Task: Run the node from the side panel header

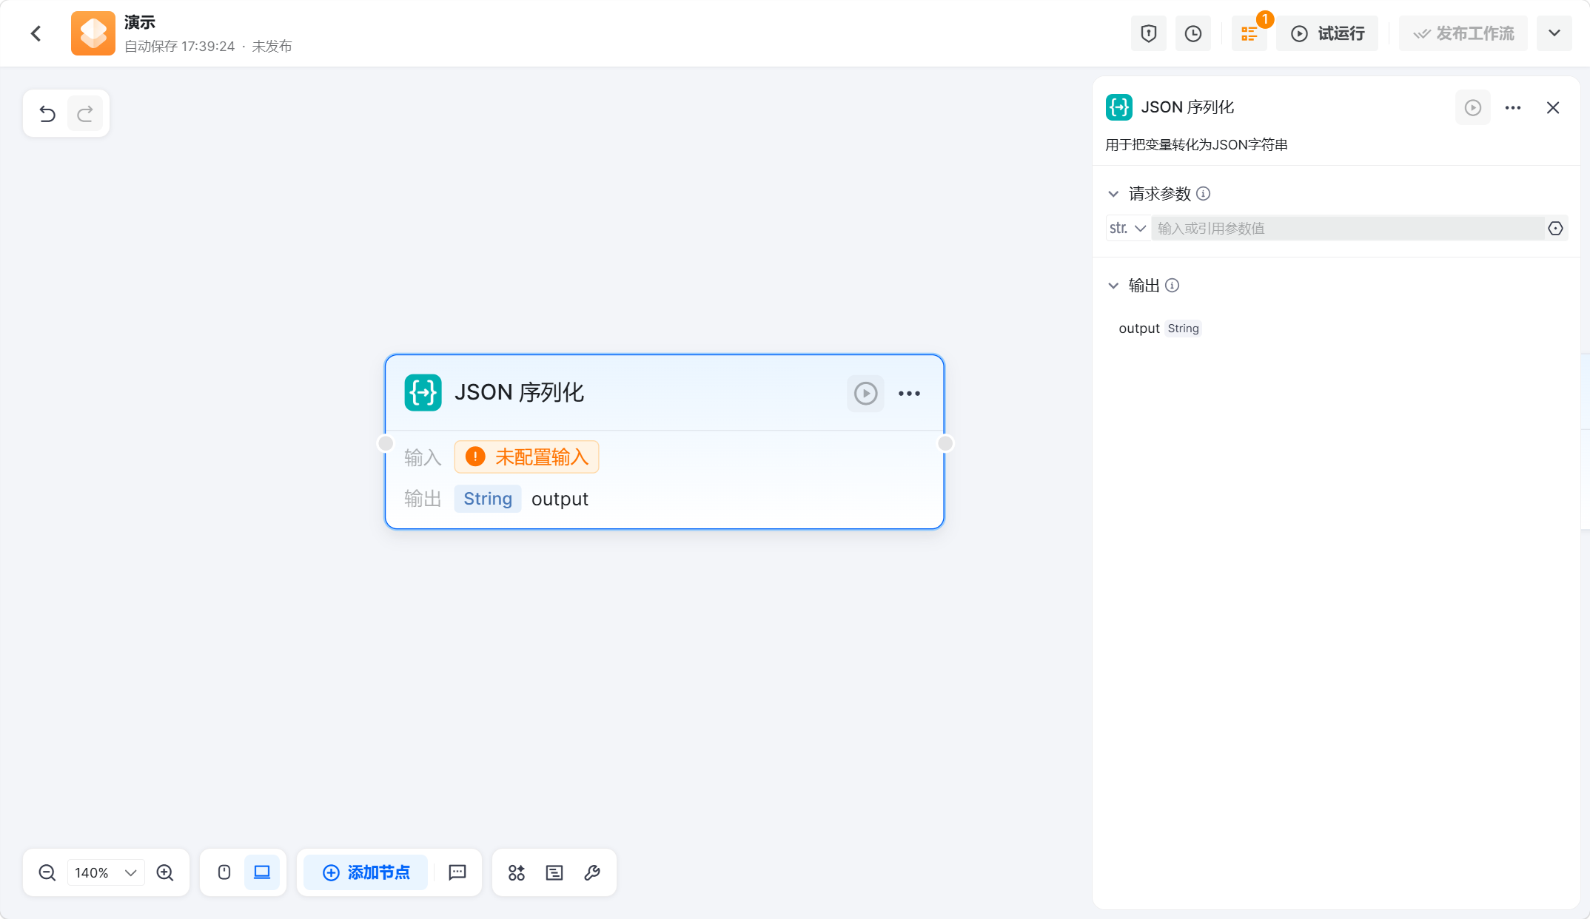Action: pyautogui.click(x=1473, y=108)
